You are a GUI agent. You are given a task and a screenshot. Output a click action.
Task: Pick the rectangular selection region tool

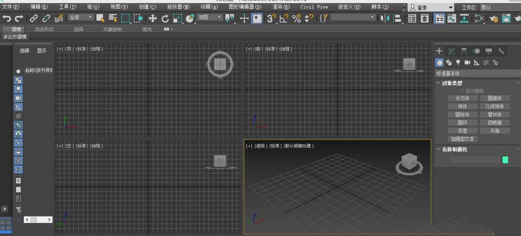coord(126,18)
